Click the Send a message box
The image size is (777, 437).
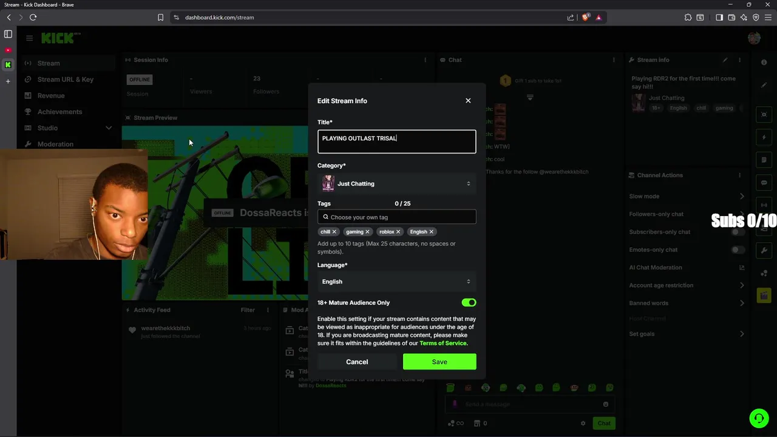click(x=529, y=404)
